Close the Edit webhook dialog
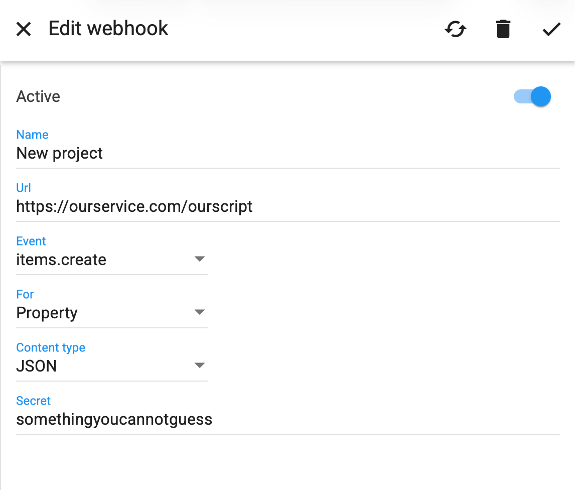 tap(24, 29)
